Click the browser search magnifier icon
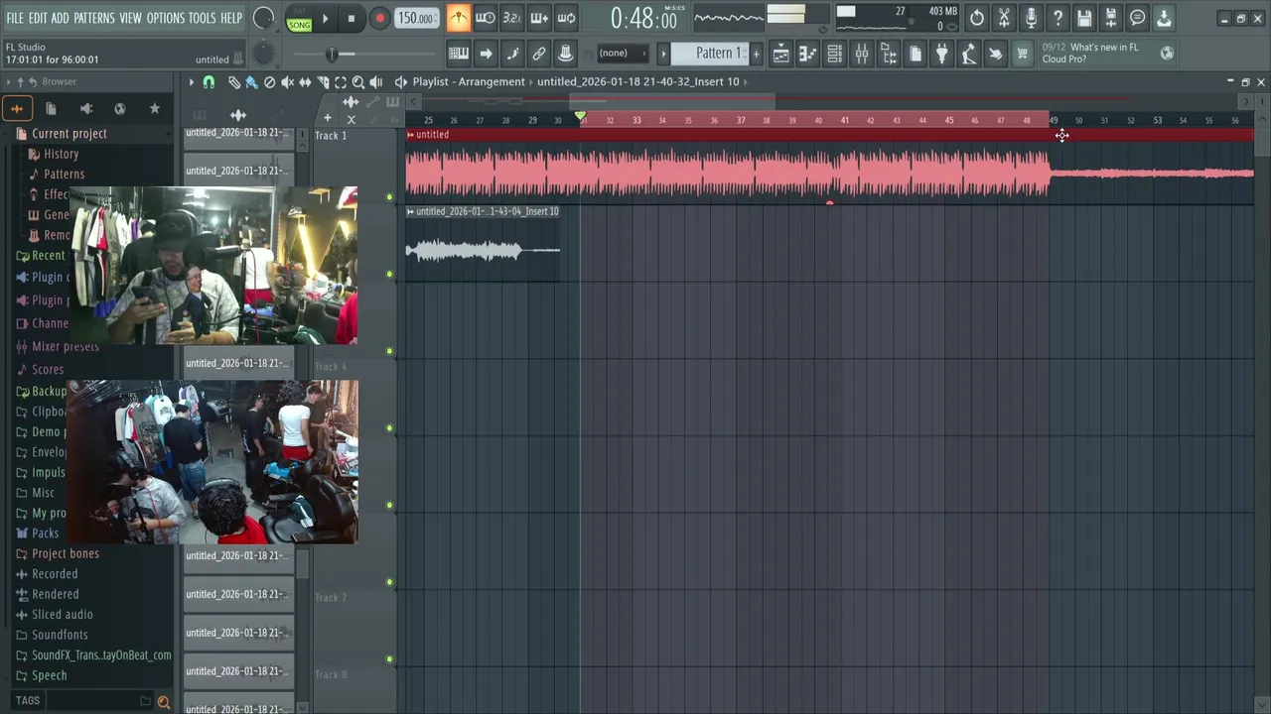The image size is (1271, 714). [164, 702]
